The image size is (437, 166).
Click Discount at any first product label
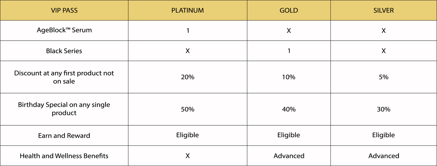pyautogui.click(x=64, y=77)
